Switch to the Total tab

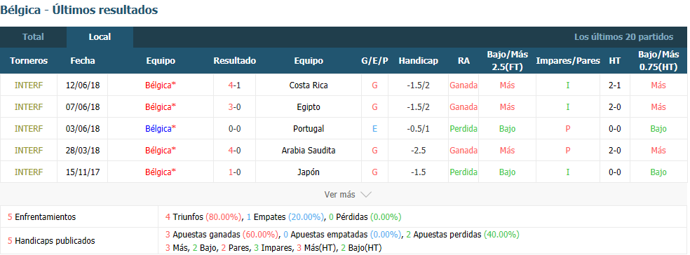34,37
